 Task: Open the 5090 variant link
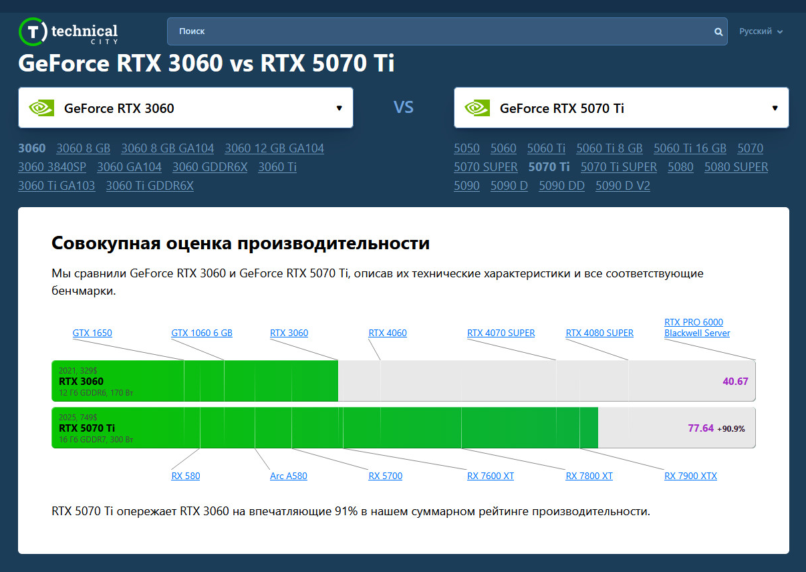(467, 186)
